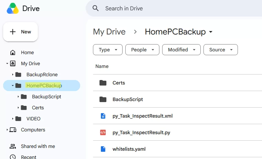
Task: Open the Modified filter dropdown
Action: (x=181, y=50)
